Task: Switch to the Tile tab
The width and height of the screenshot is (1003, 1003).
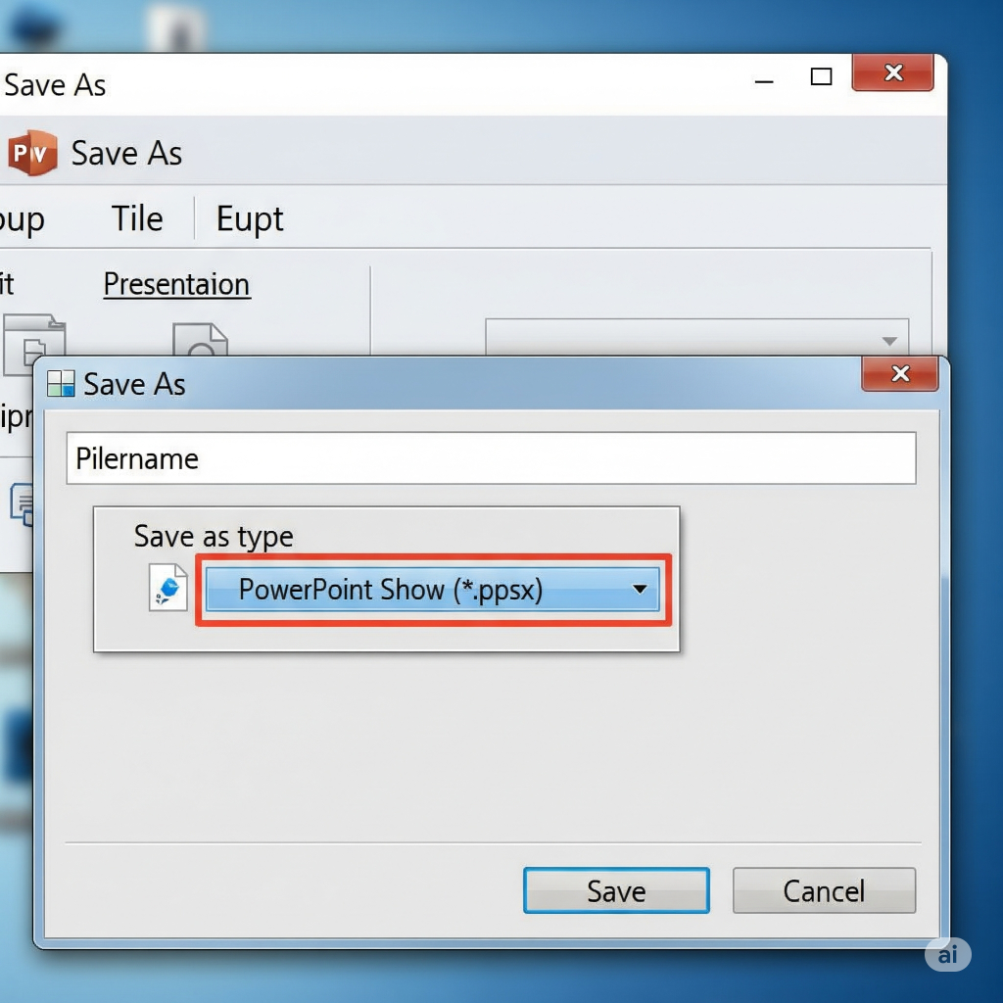Action: [137, 218]
